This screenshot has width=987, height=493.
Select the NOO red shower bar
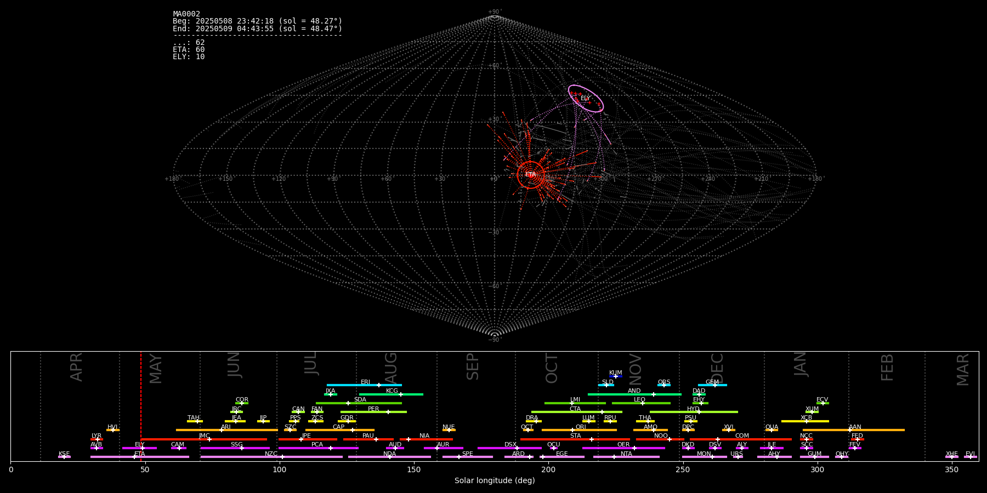[x=660, y=439]
